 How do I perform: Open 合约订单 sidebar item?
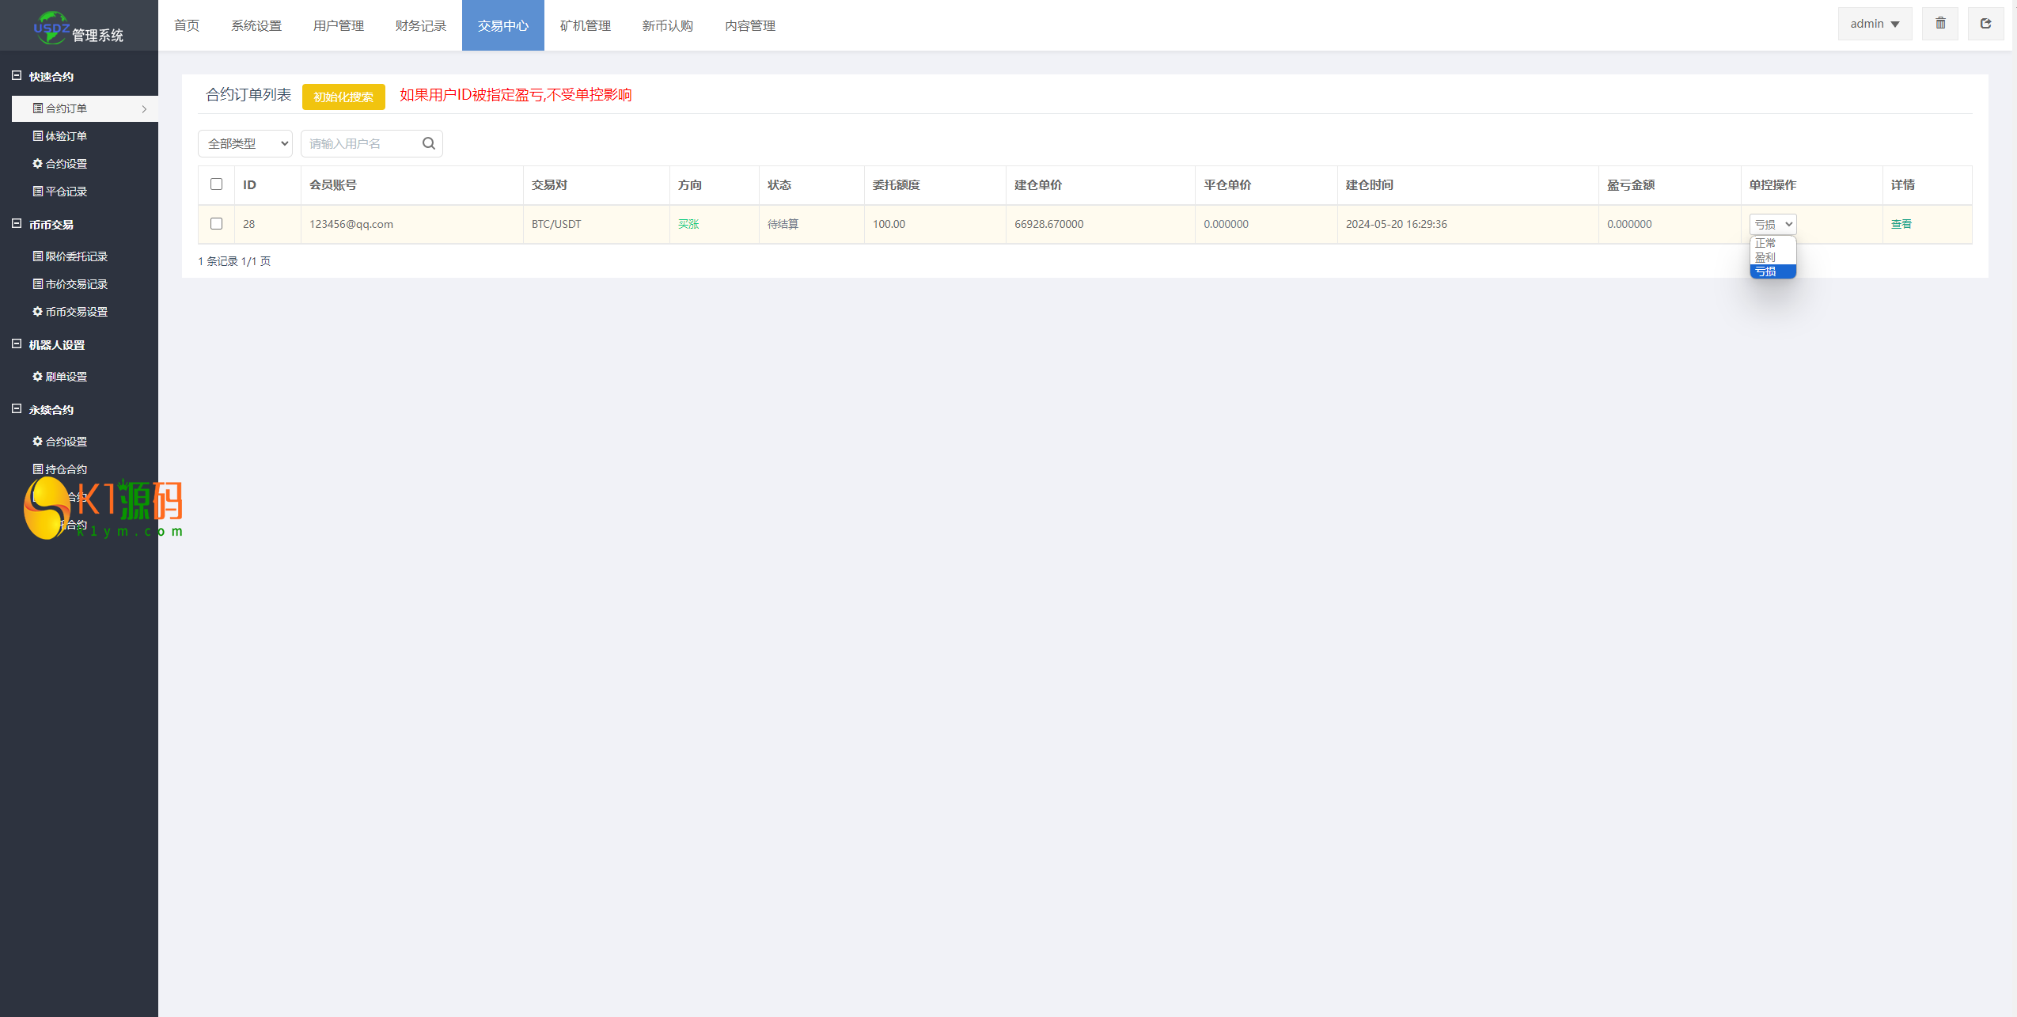(67, 108)
